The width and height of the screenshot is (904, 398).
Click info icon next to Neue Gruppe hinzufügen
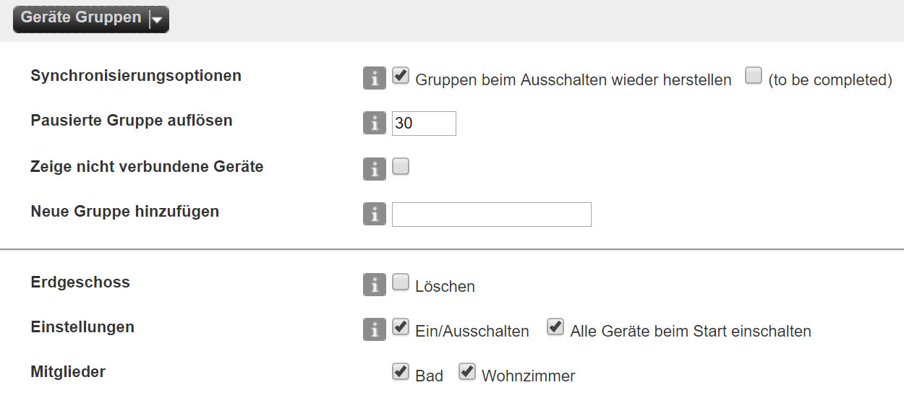point(374,215)
